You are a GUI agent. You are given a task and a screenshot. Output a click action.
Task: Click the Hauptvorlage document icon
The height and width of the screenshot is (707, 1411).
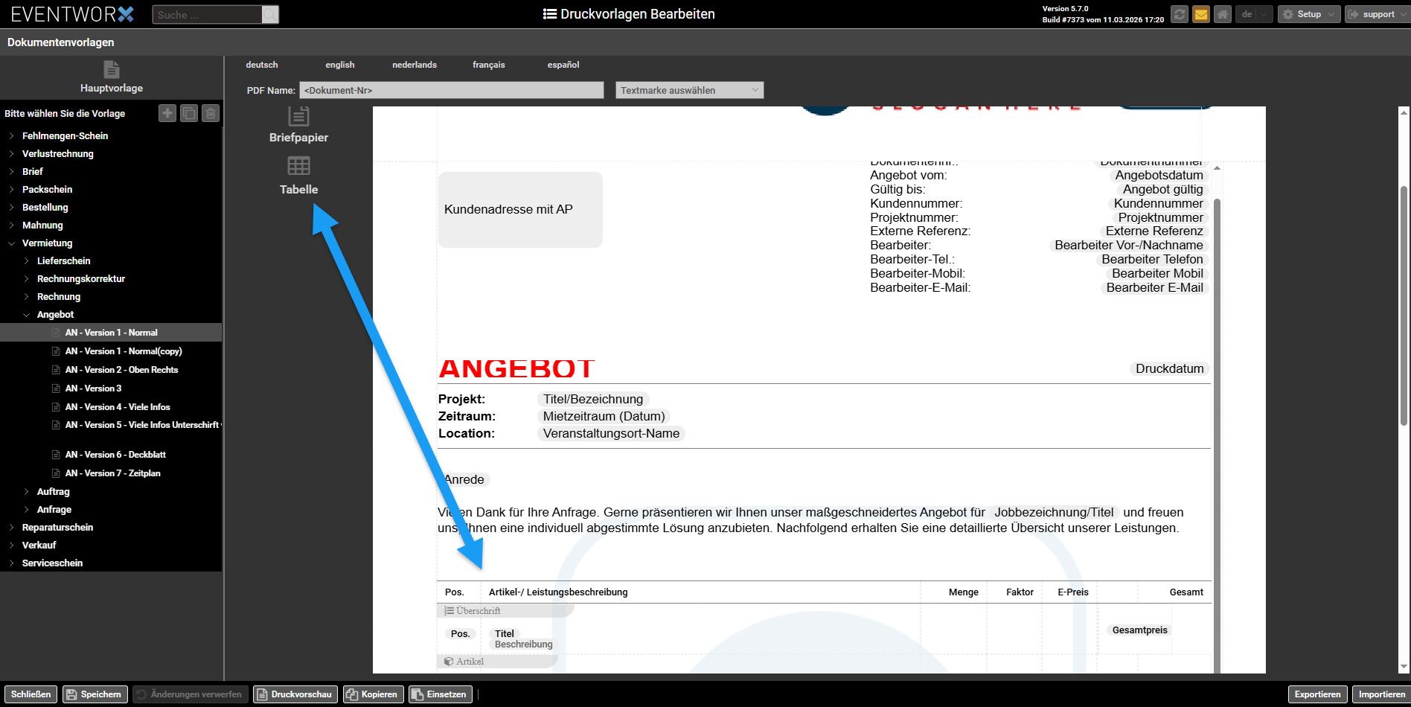pos(112,69)
